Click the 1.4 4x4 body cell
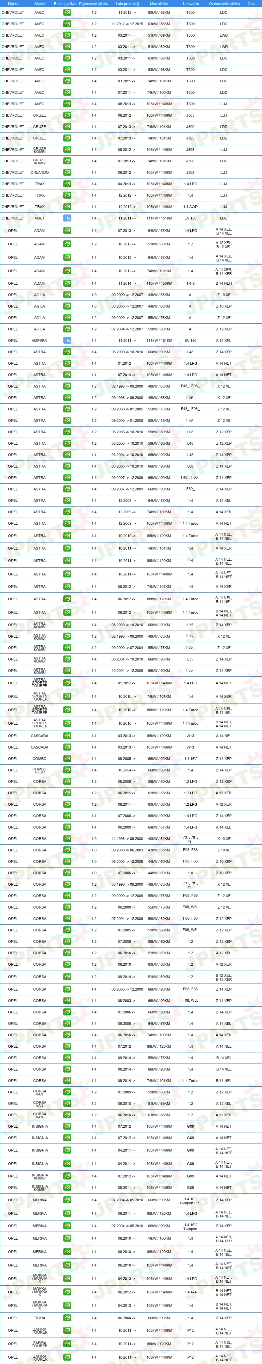Viewport: 262px width, 1364px height. tap(190, 1292)
